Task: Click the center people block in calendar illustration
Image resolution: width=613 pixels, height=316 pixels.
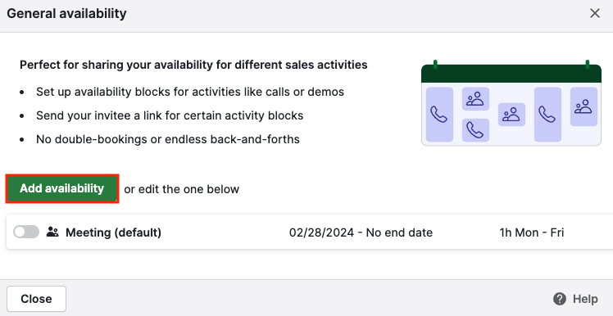Action: [511, 115]
